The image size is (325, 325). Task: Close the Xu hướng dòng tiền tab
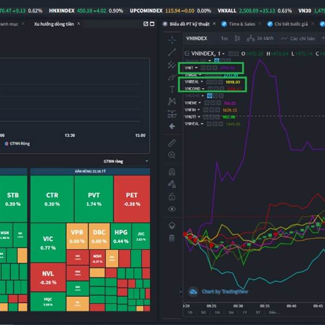(x=79, y=24)
